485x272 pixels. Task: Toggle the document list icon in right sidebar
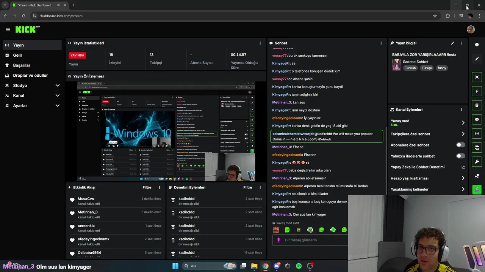[477, 105]
